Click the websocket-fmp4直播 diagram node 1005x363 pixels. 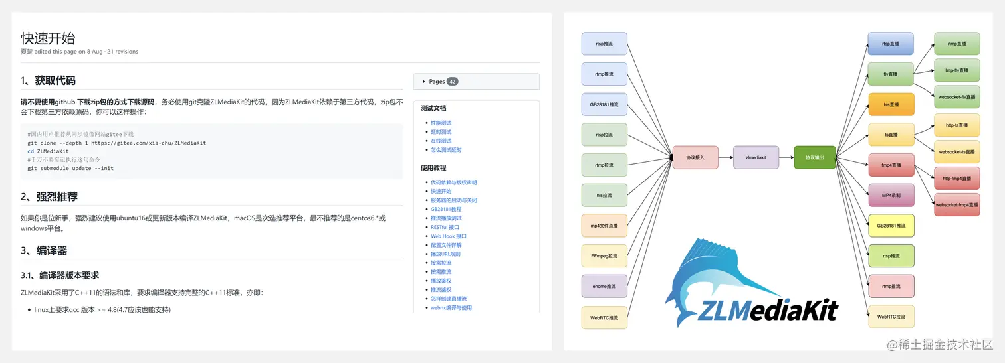(x=957, y=205)
